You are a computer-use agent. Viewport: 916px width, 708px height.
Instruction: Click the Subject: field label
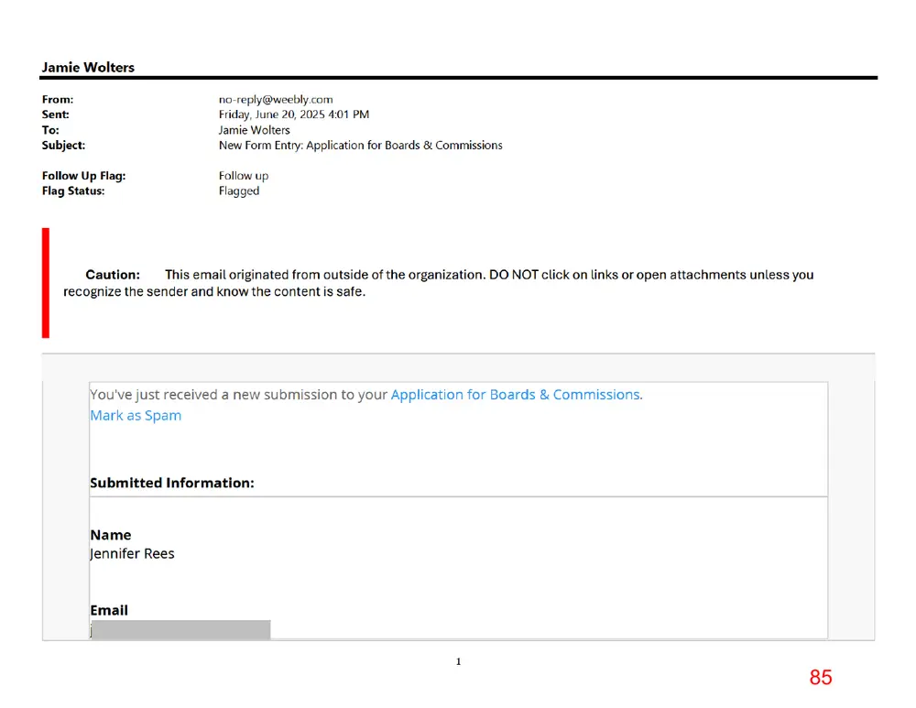click(x=64, y=145)
